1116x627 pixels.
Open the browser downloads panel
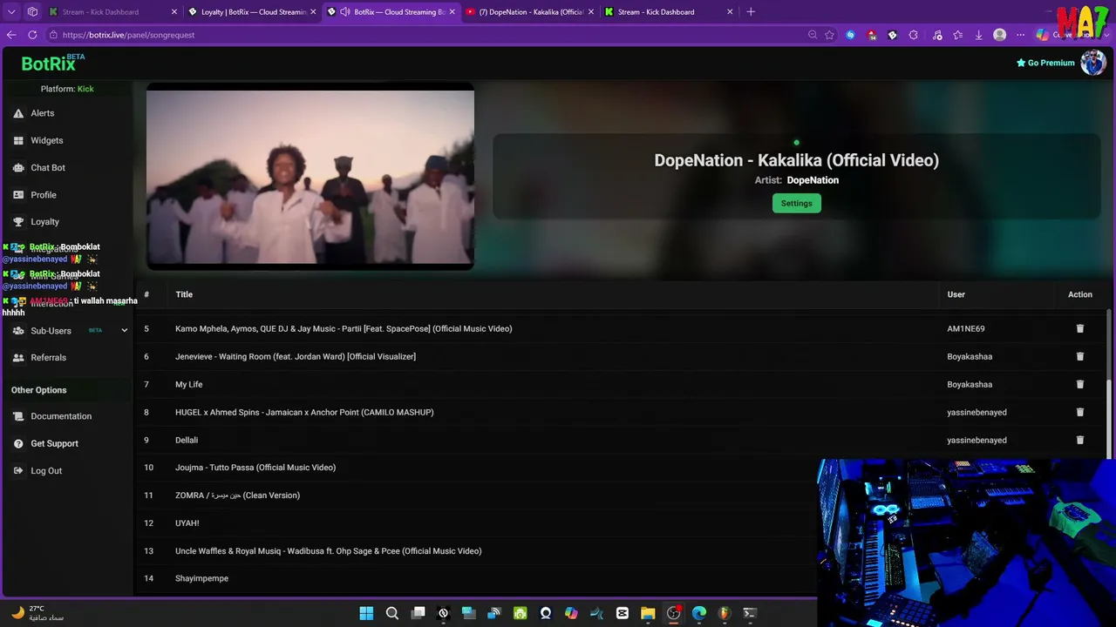978,35
